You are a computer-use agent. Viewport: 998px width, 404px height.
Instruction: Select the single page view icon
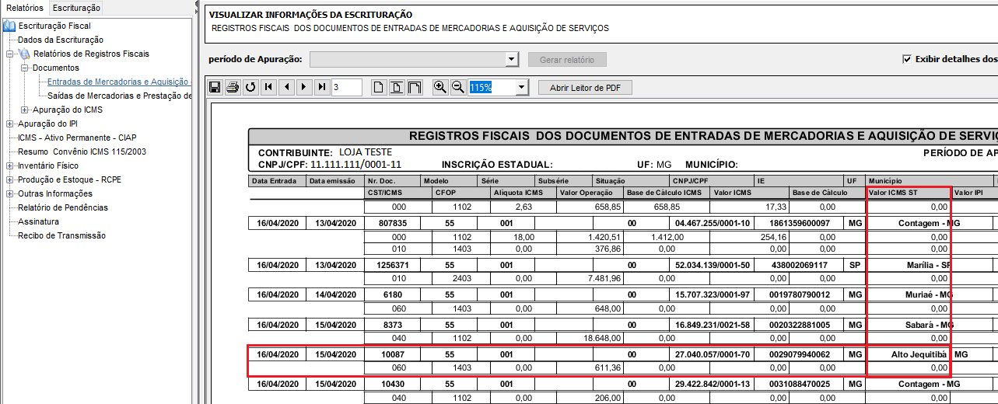[379, 87]
